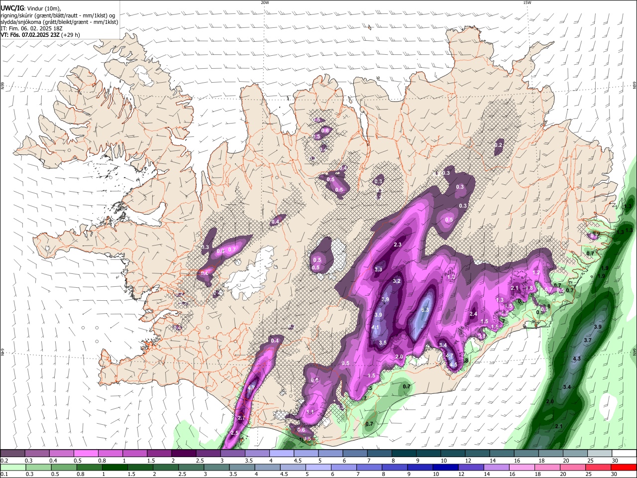Click the 20–25 pink swatch in the bottom legend row
The width and height of the screenshot is (637, 478).
572,468
